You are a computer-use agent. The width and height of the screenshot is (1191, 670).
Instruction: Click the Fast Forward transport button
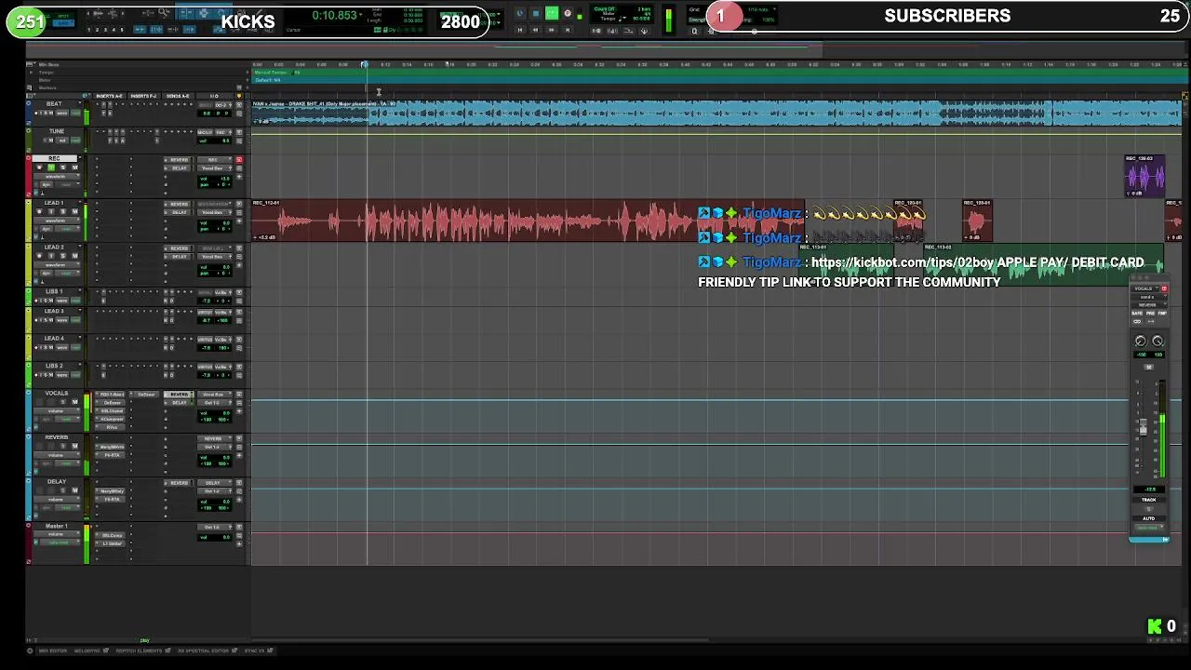coord(551,30)
